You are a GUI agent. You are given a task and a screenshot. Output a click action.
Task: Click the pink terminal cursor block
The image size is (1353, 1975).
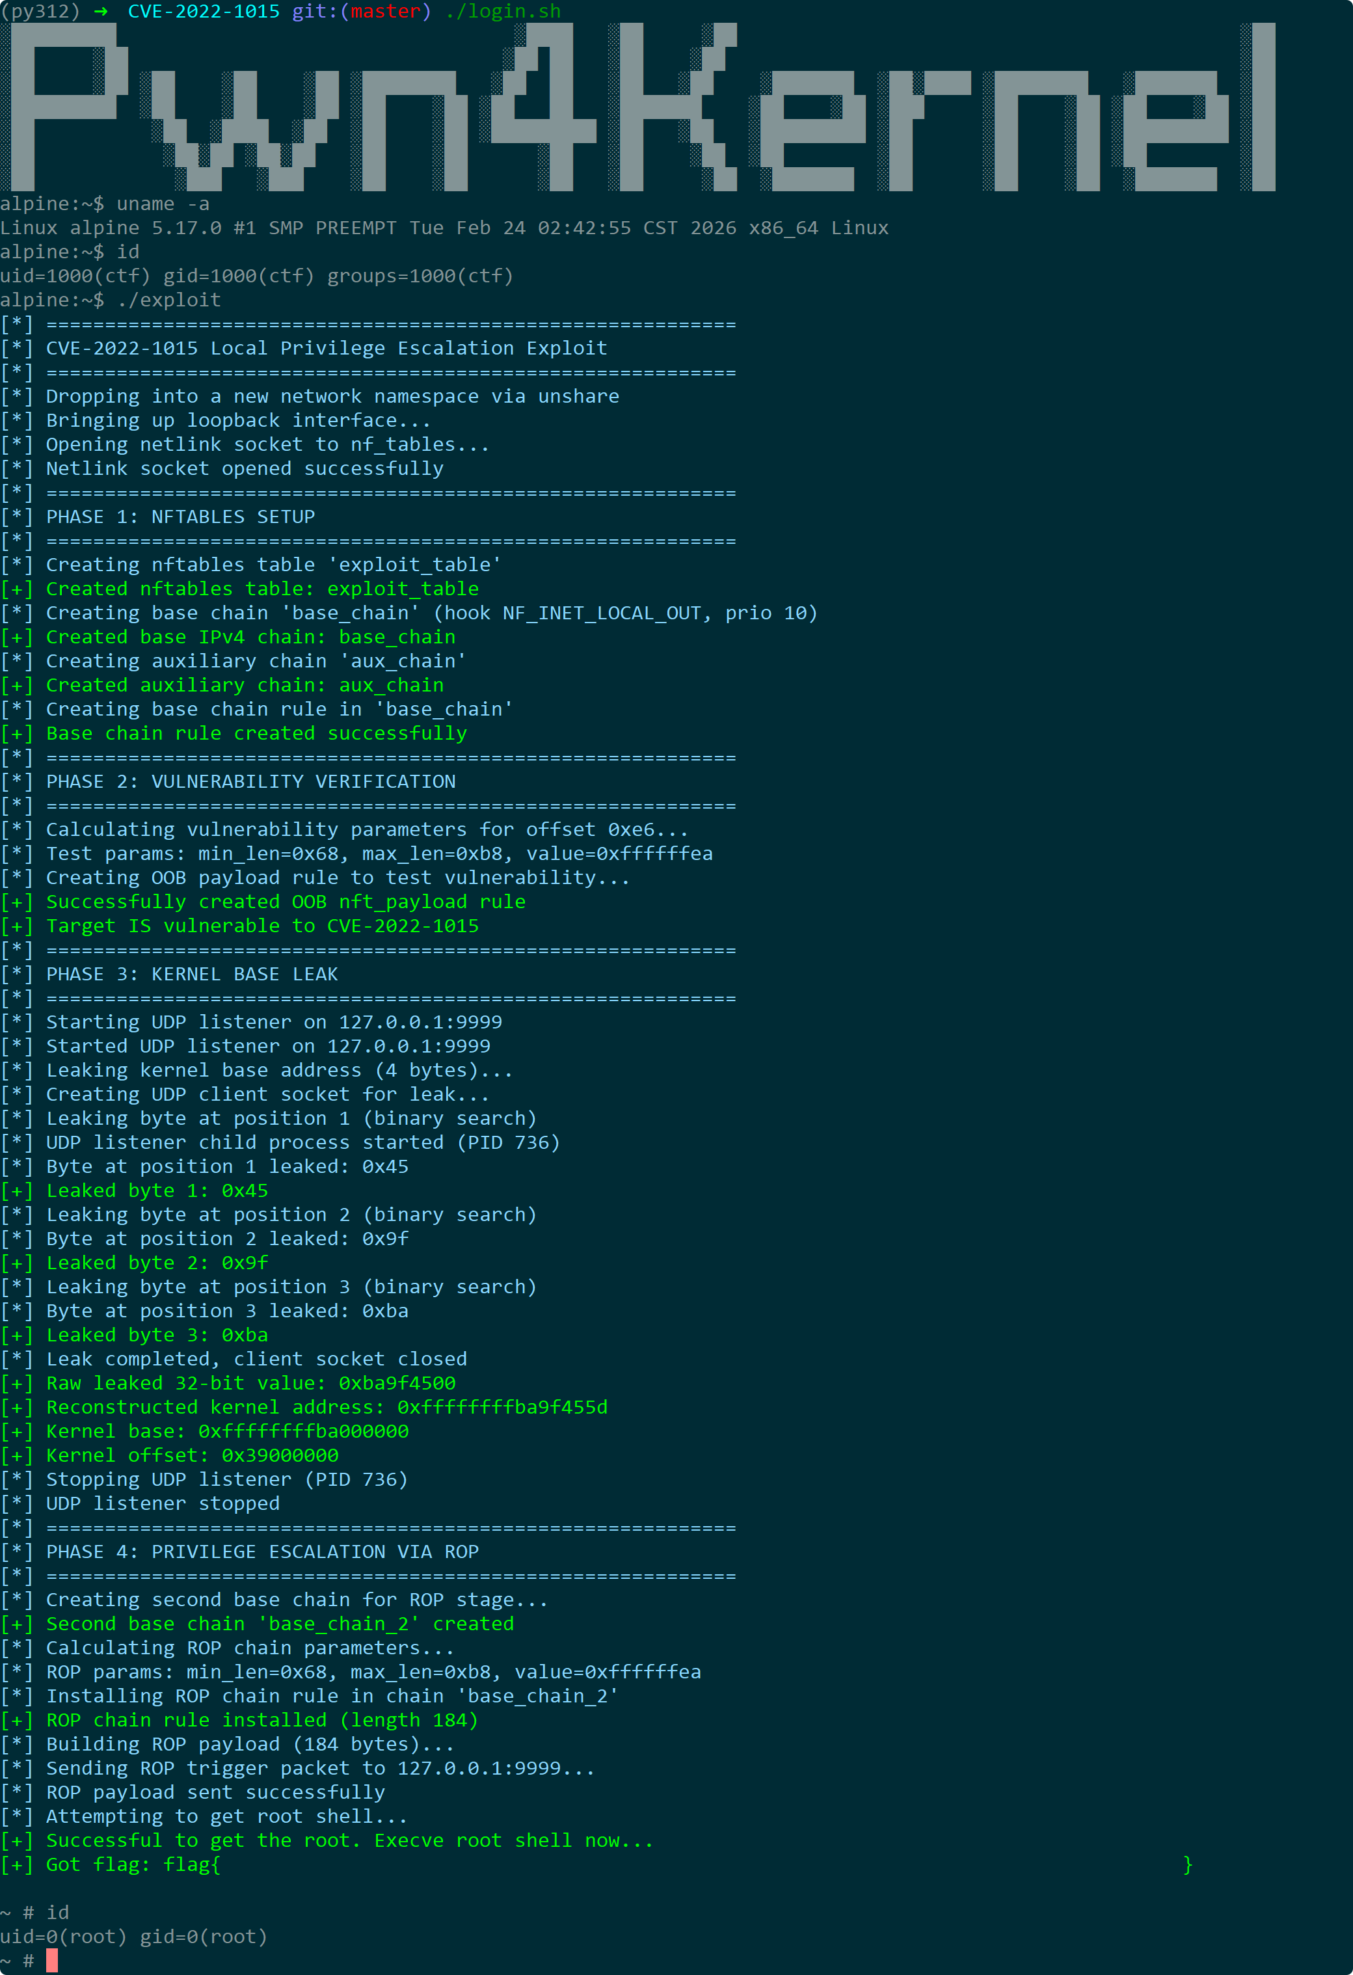(52, 1961)
